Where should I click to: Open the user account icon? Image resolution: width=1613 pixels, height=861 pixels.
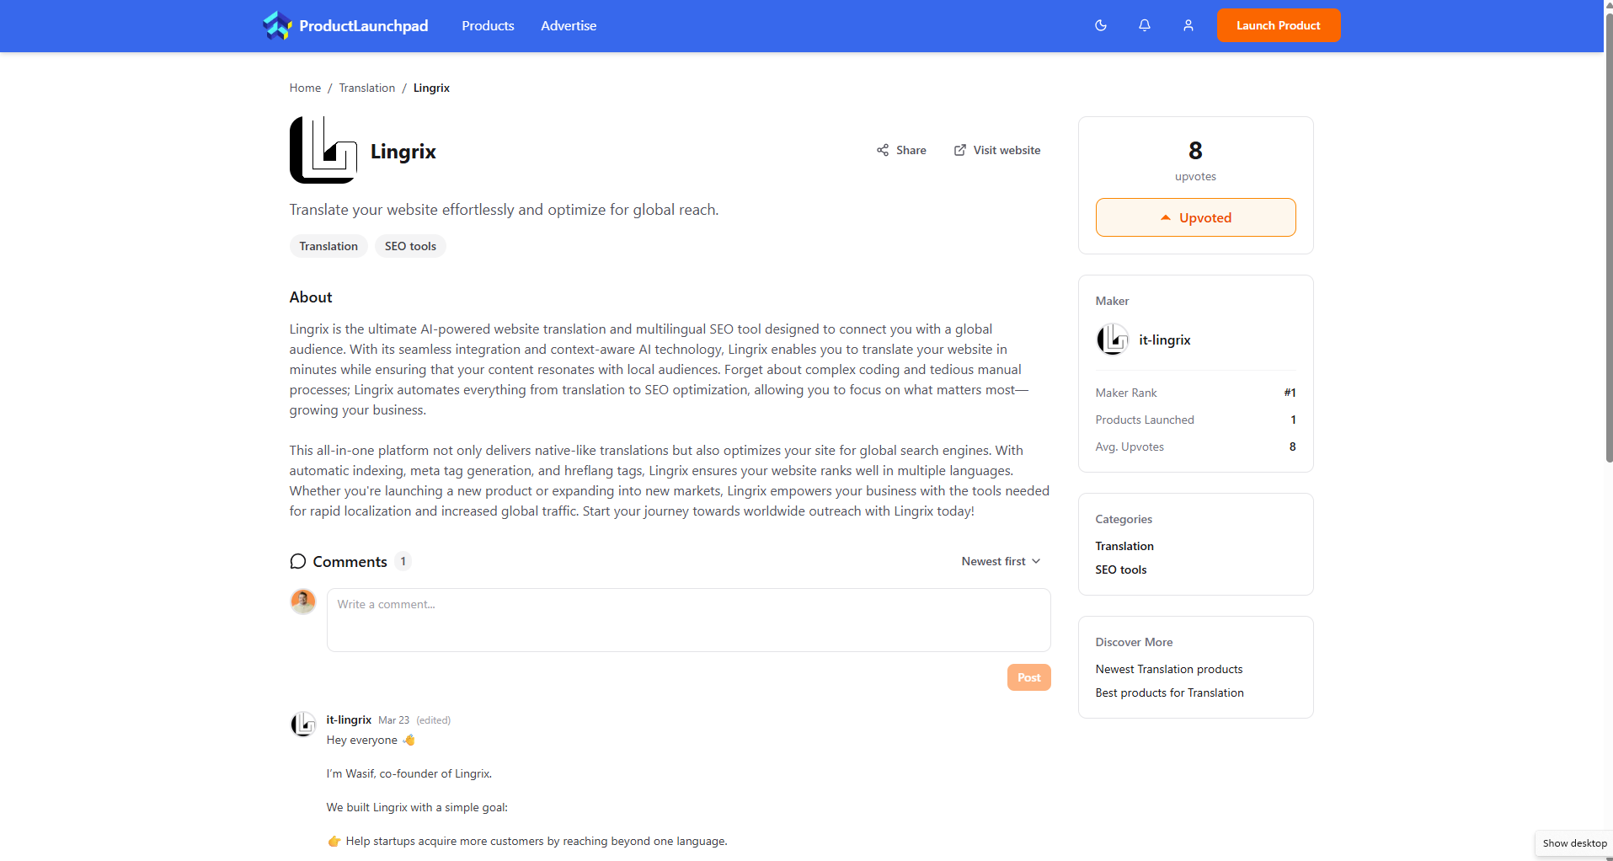(1188, 25)
